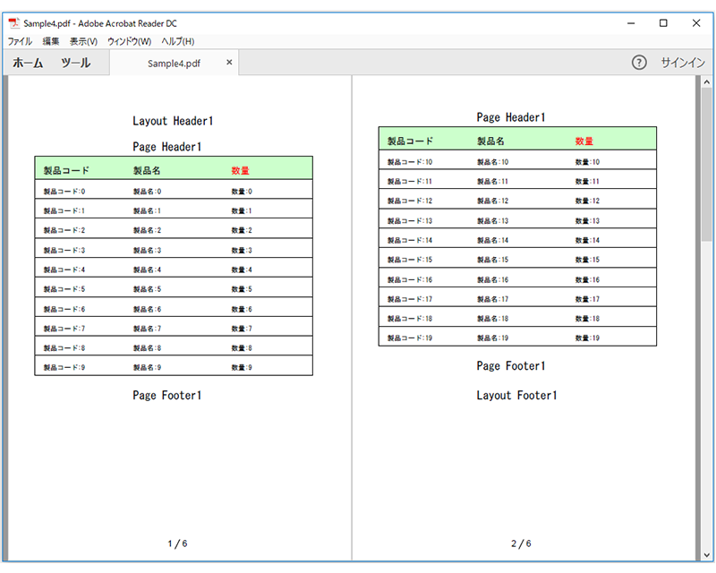Click the cell 数量:18

click(x=587, y=319)
